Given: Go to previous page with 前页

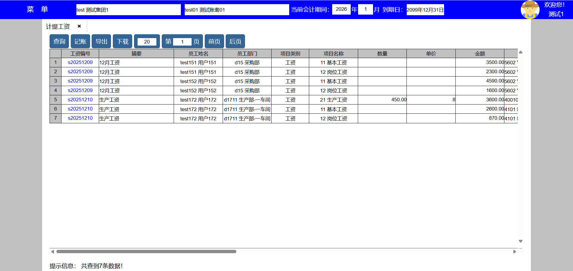Looking at the screenshot, I should 214,41.
